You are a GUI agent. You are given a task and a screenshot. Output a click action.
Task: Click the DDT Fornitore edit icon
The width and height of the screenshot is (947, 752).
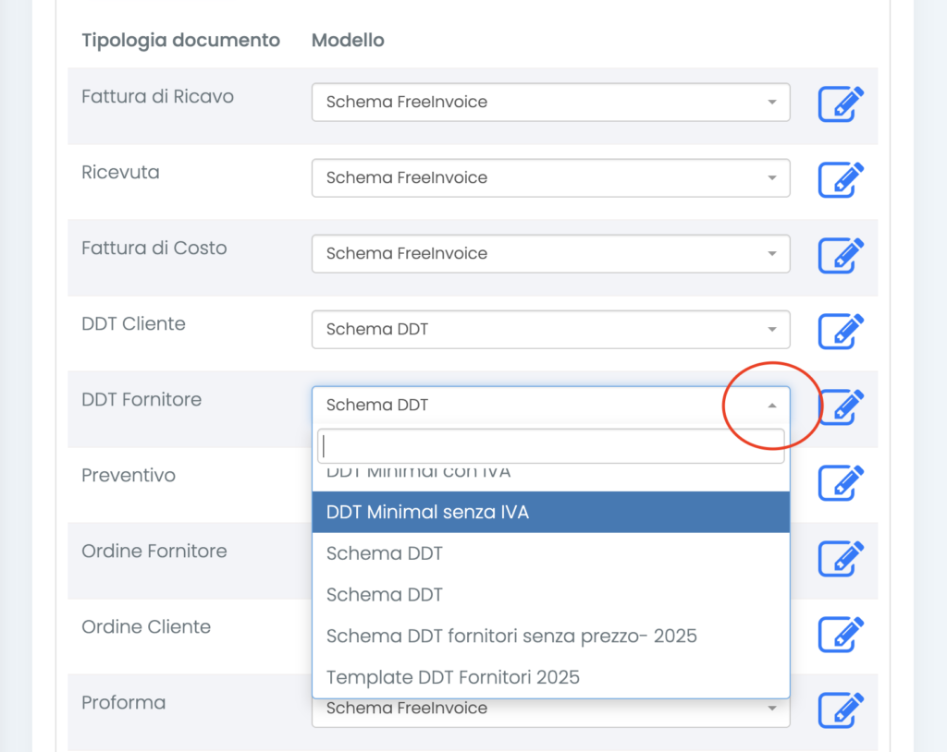point(842,406)
